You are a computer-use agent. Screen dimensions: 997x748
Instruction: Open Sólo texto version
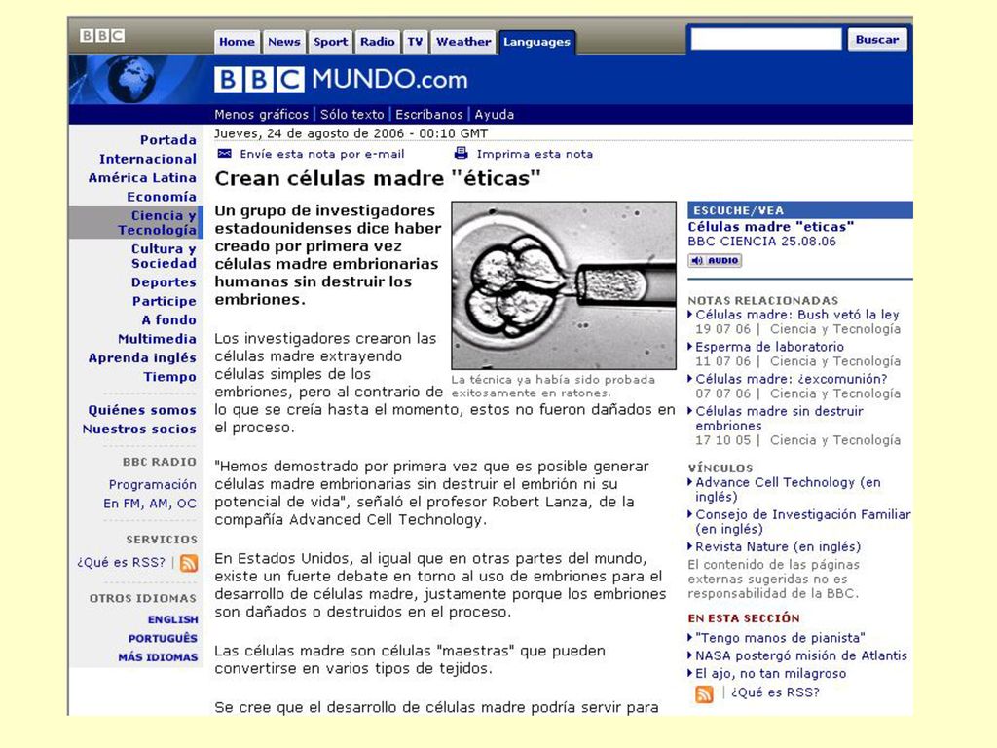click(351, 115)
